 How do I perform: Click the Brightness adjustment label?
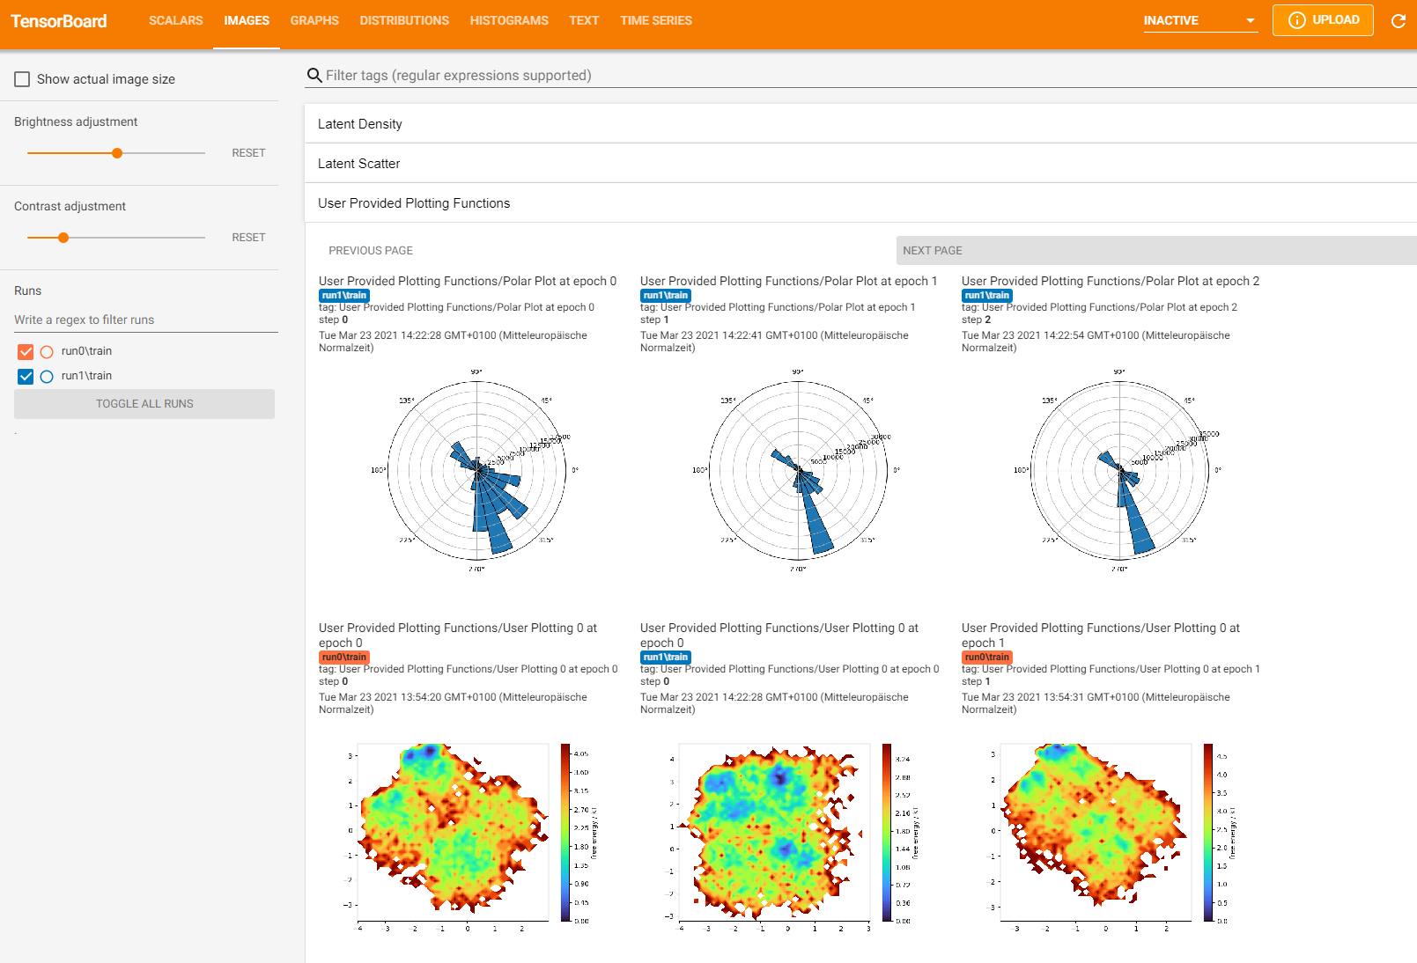tap(76, 121)
